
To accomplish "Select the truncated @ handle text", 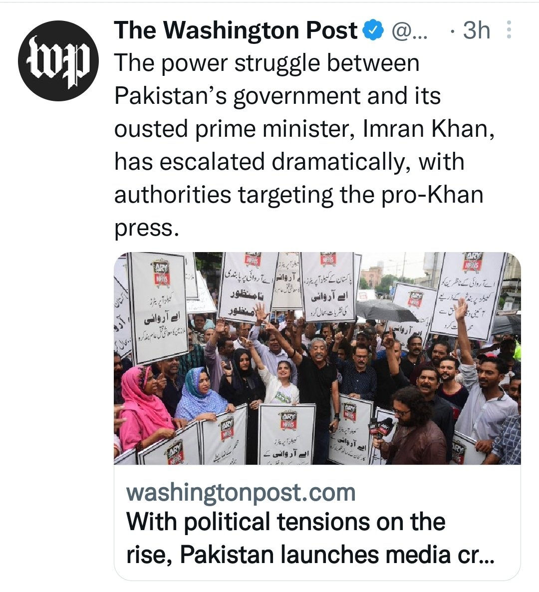I will point(410,30).
